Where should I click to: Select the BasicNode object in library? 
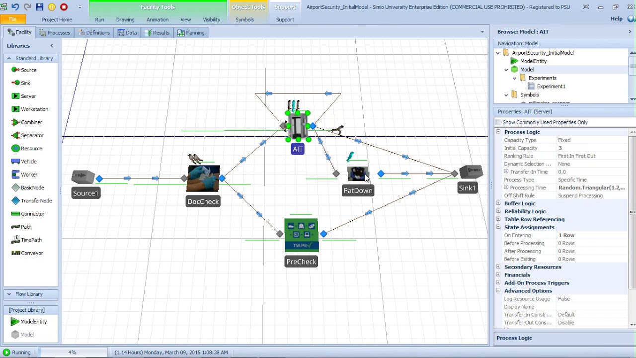(x=28, y=188)
